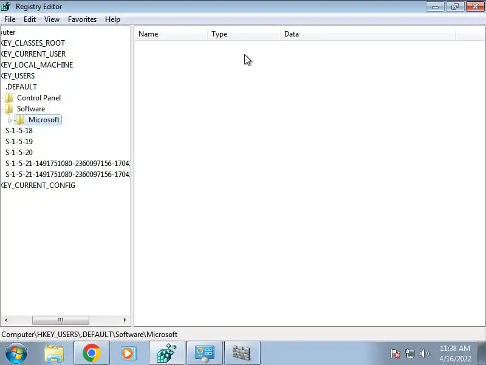
Task: Click the Control Panel folder icon
Action: point(9,98)
